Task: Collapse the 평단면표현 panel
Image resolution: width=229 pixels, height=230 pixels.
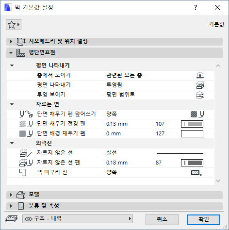Action: [11, 53]
